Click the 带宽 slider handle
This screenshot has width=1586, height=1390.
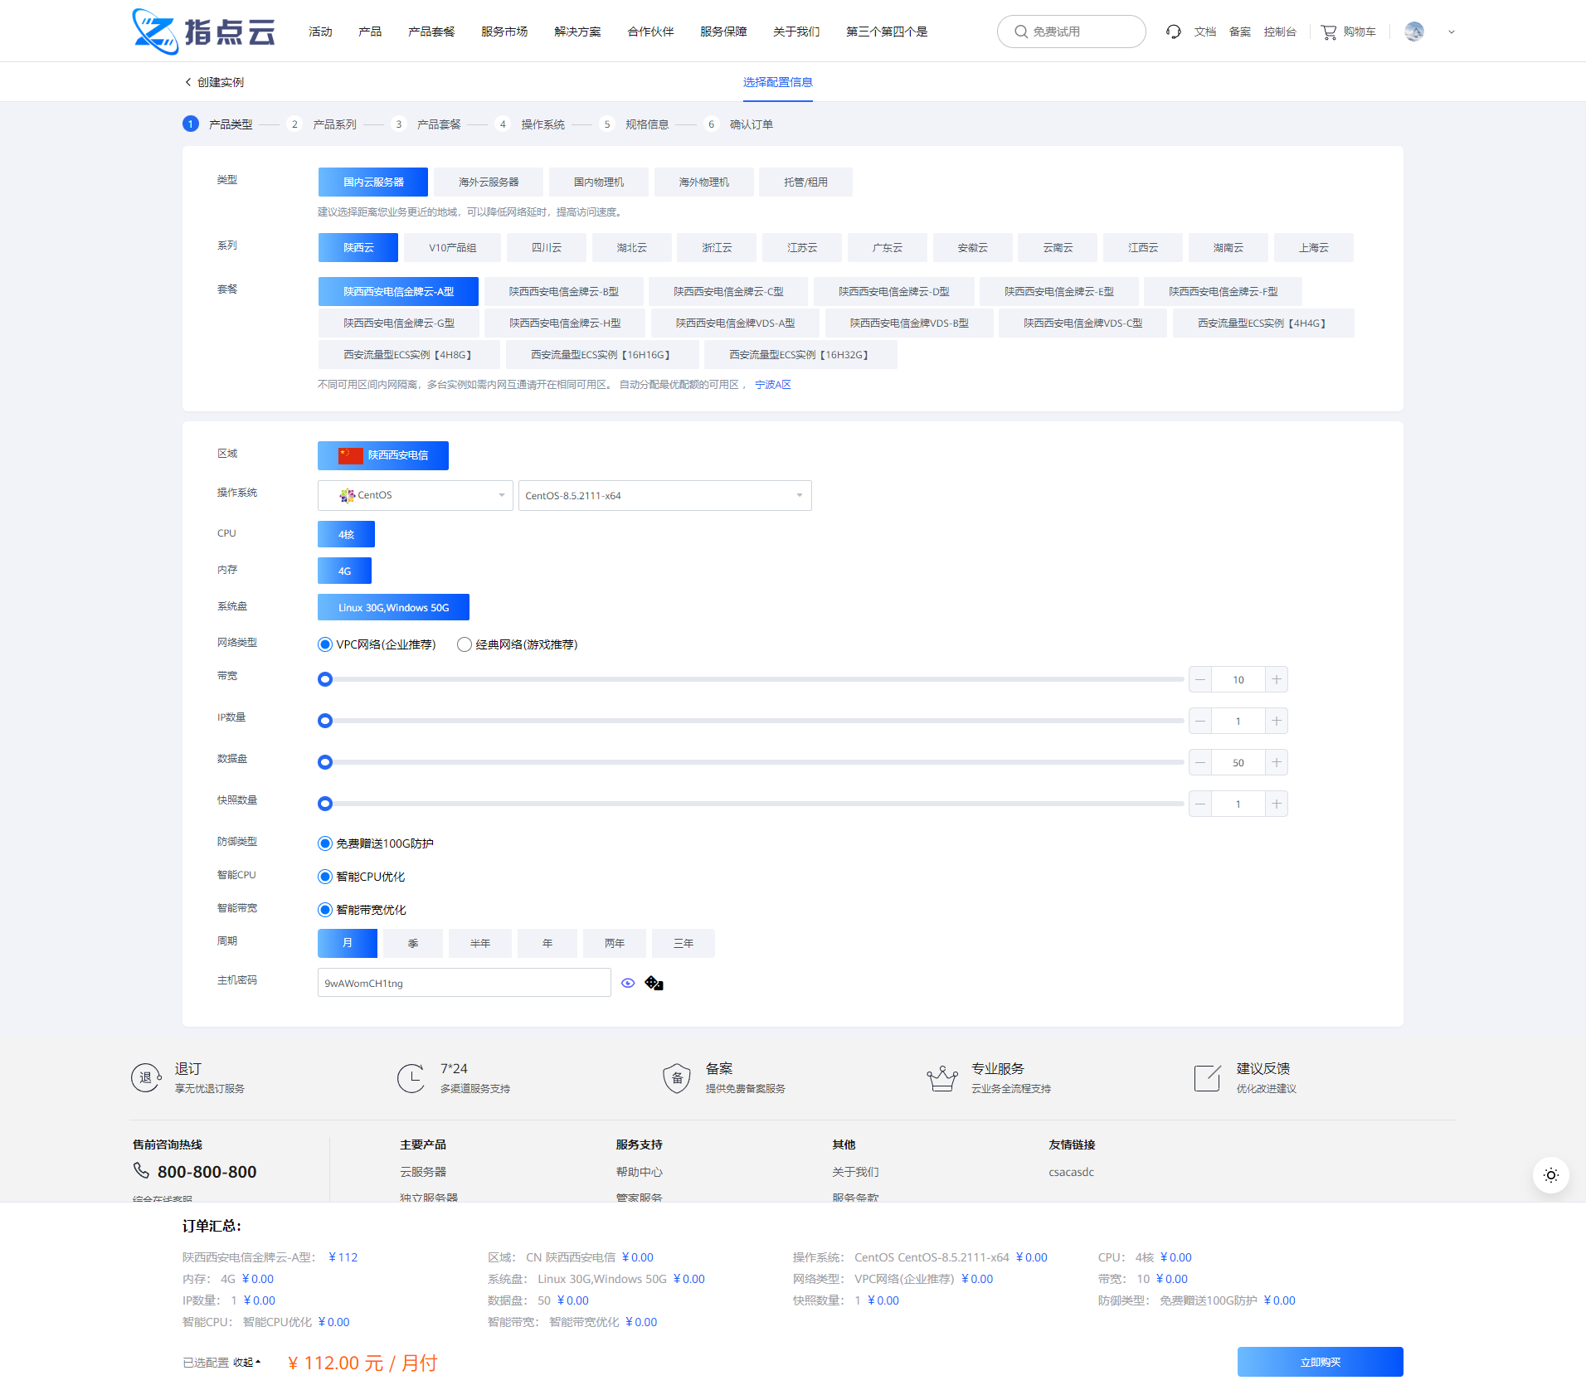coord(325,679)
